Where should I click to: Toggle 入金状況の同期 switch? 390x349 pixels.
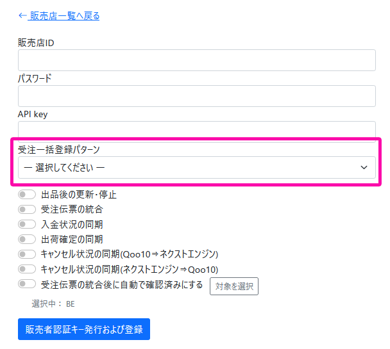[x=27, y=224]
